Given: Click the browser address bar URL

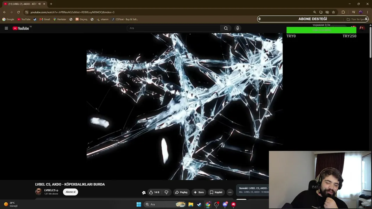Looking at the screenshot, I should [72, 12].
